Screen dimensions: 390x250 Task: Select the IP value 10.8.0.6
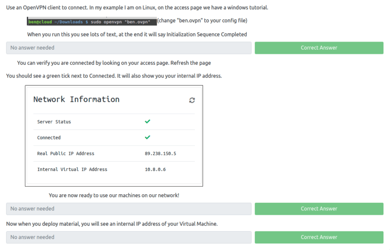coord(155,169)
